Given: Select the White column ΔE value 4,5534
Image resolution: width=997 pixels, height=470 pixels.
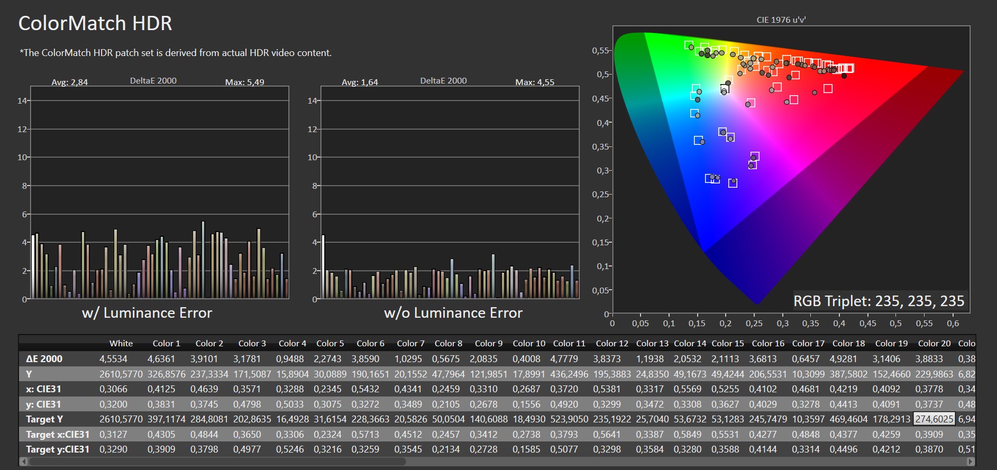Looking at the screenshot, I should coord(113,359).
